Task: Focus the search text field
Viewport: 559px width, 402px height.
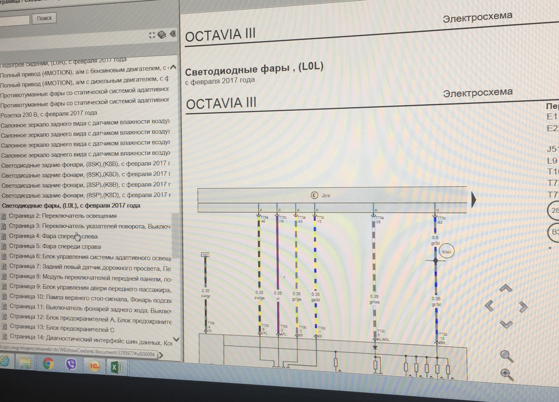Action: coord(15,20)
